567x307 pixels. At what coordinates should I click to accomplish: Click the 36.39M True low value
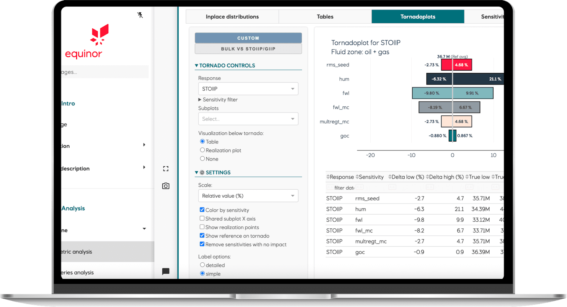480,252
